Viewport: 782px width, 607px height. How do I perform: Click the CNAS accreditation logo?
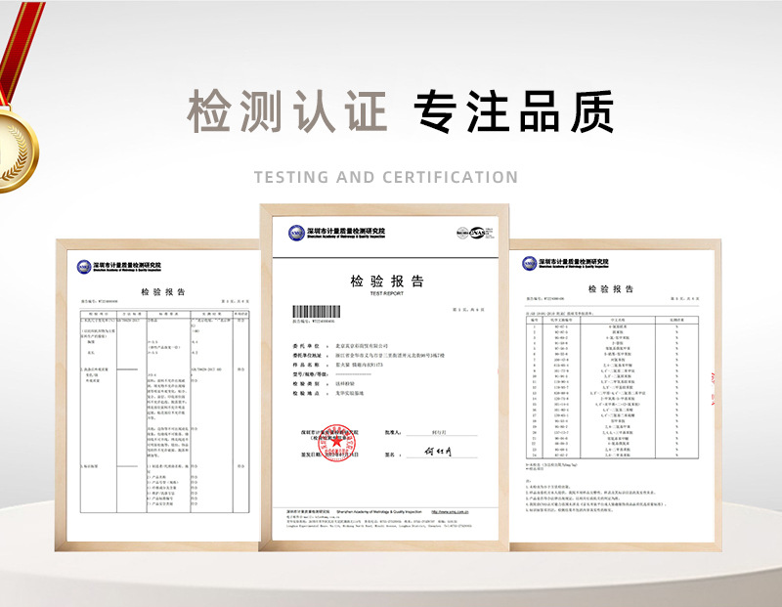pyautogui.click(x=473, y=233)
